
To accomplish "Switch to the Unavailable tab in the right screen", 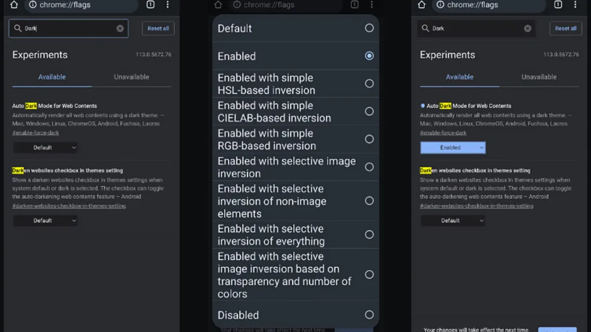I will click(539, 77).
